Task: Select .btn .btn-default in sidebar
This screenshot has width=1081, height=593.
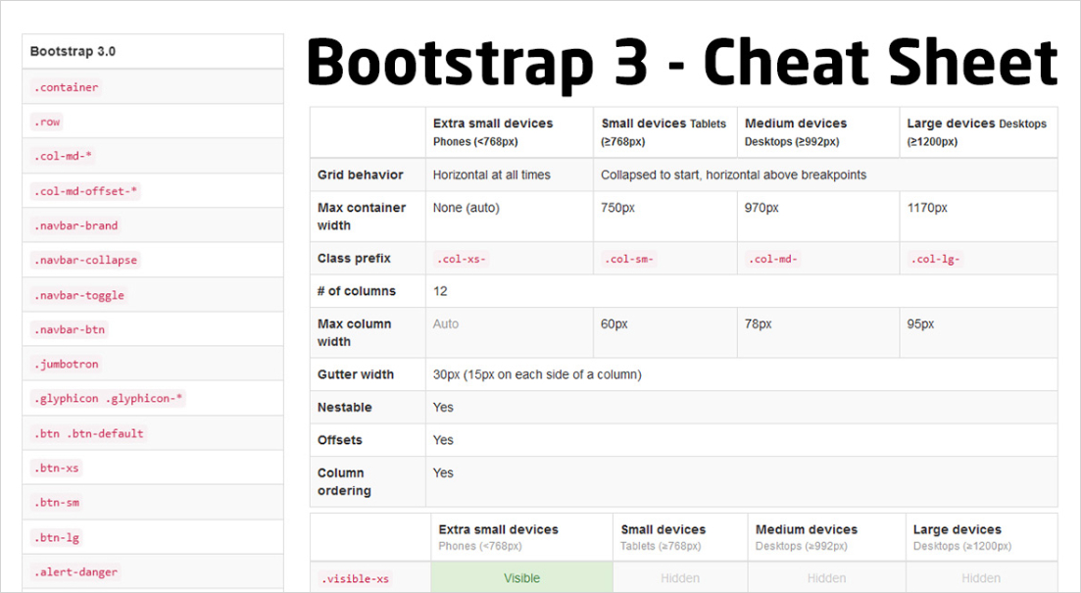Action: click(88, 433)
